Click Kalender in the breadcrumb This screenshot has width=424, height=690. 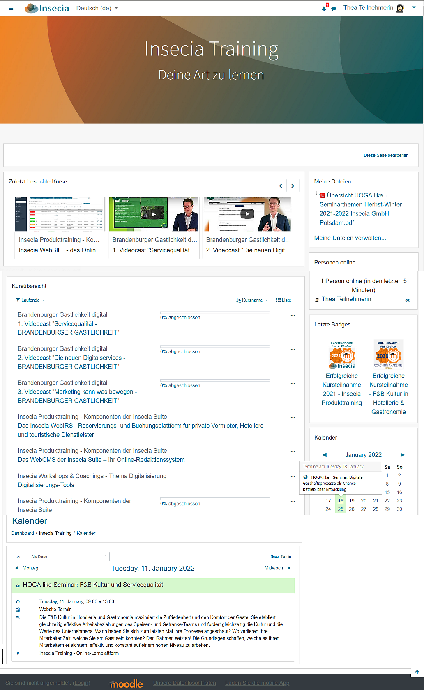pos(86,533)
